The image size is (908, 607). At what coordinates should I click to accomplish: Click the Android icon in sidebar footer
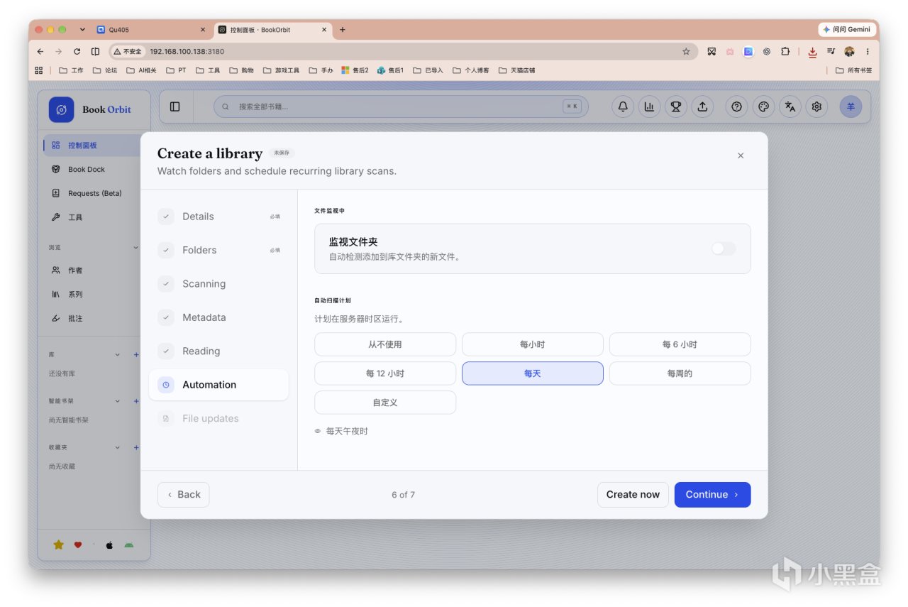(x=128, y=545)
